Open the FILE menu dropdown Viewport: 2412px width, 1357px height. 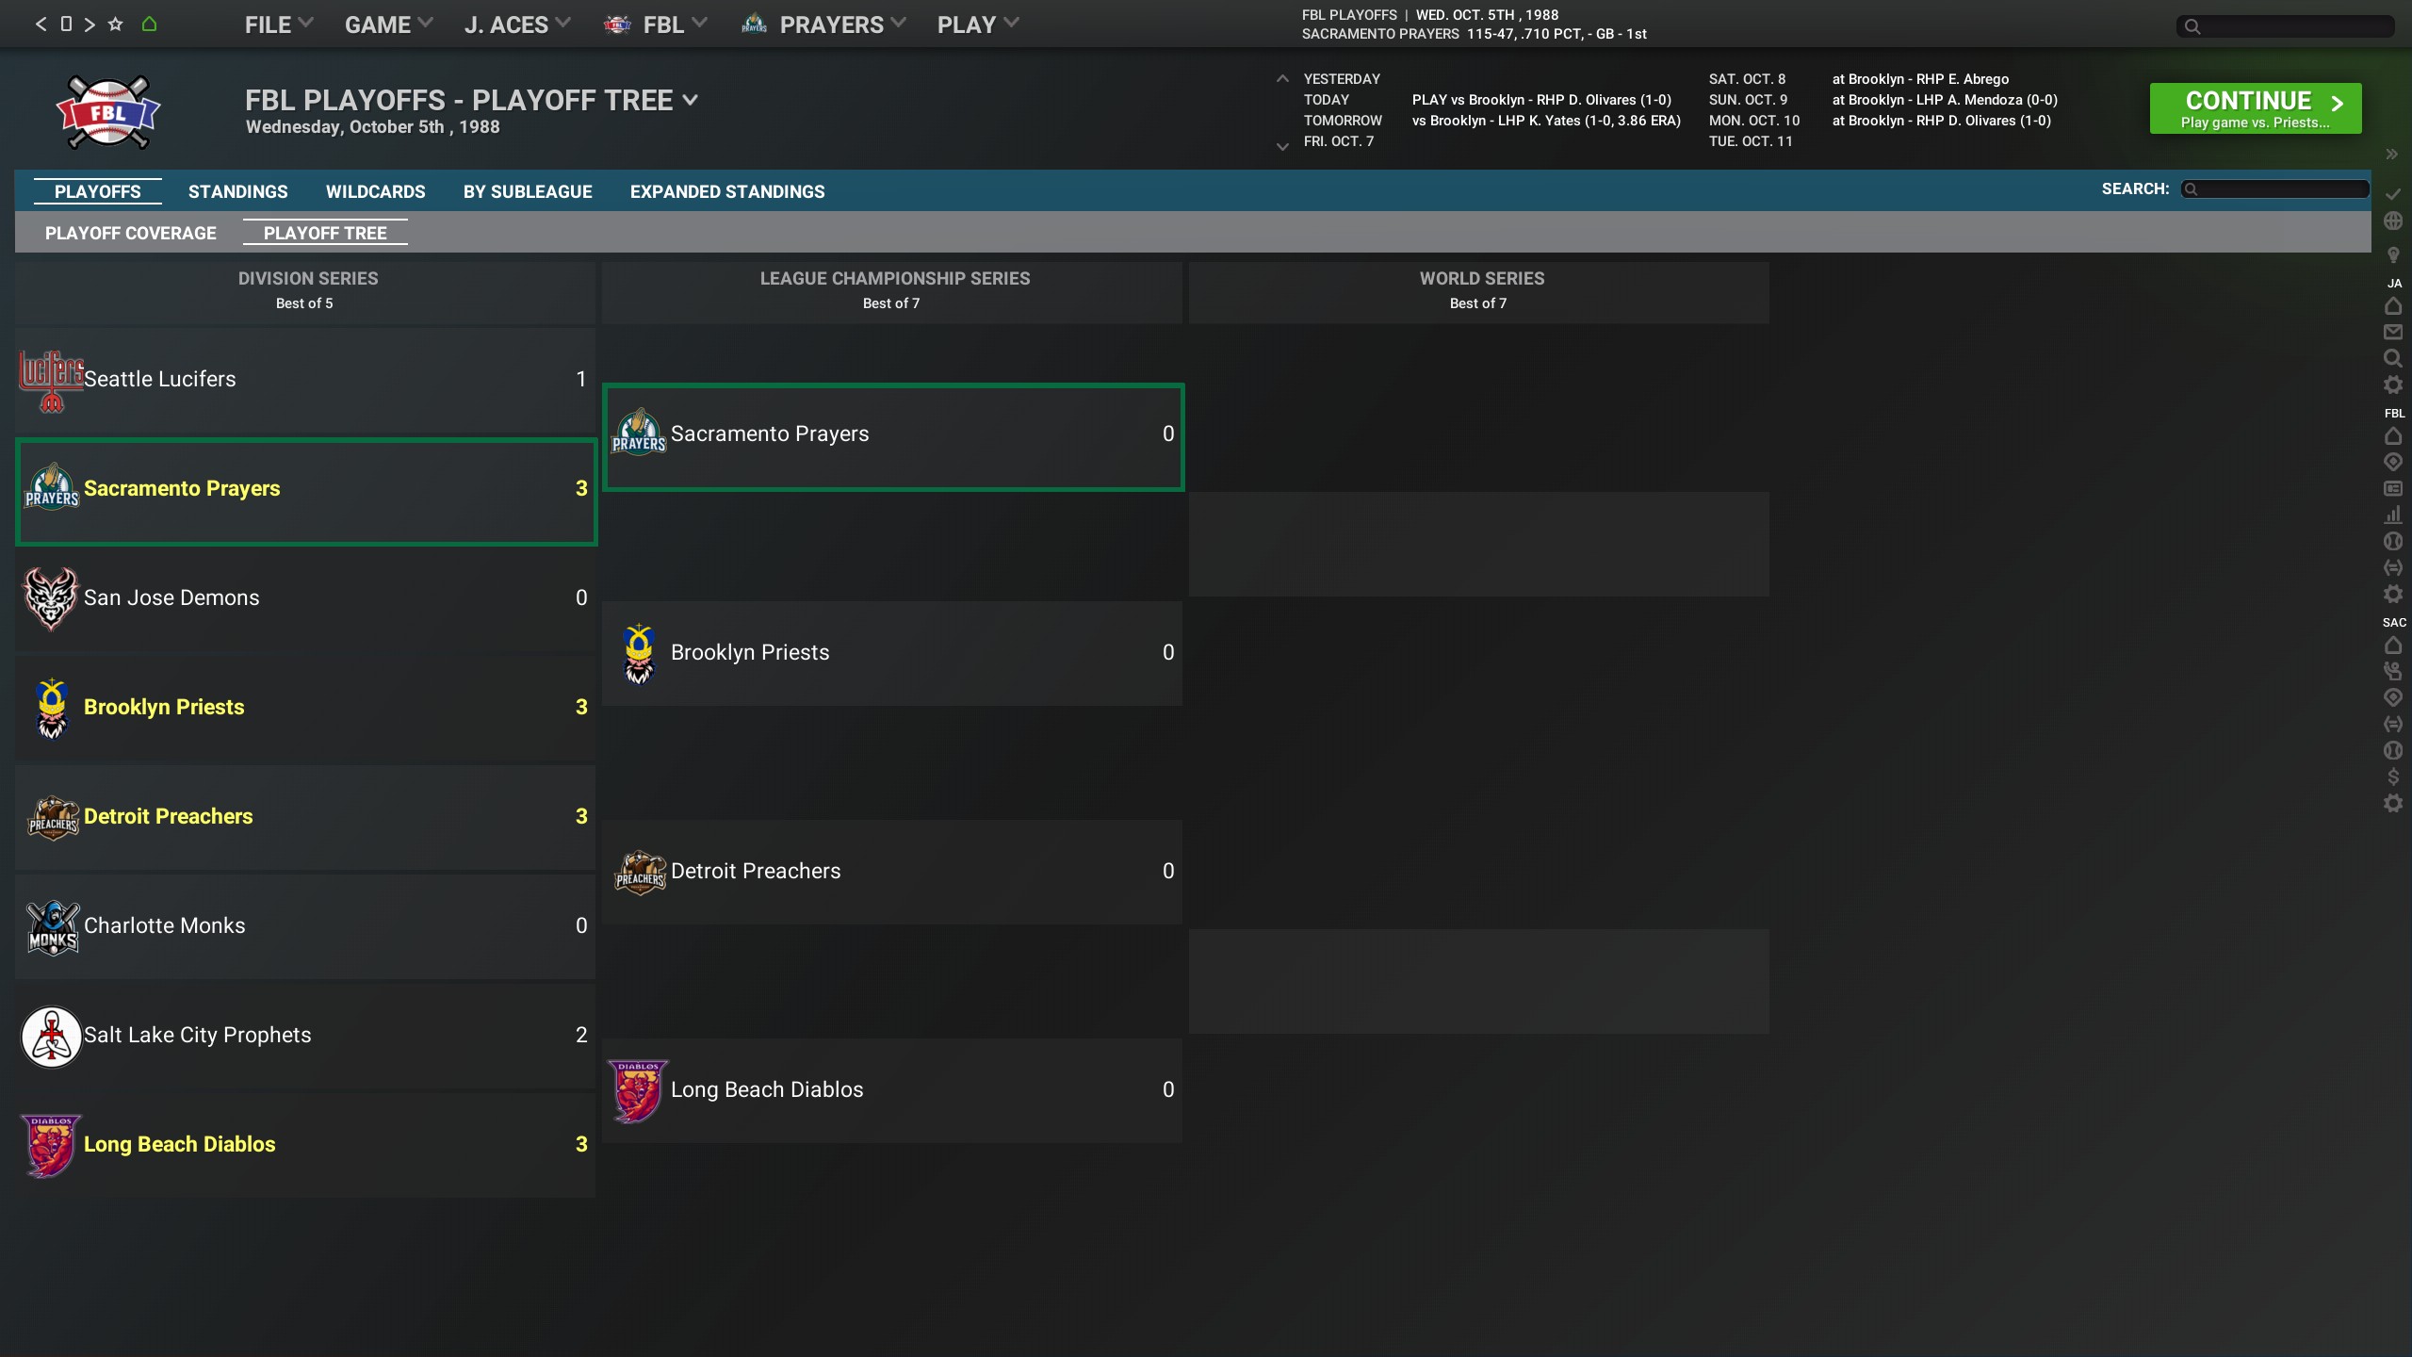278,25
